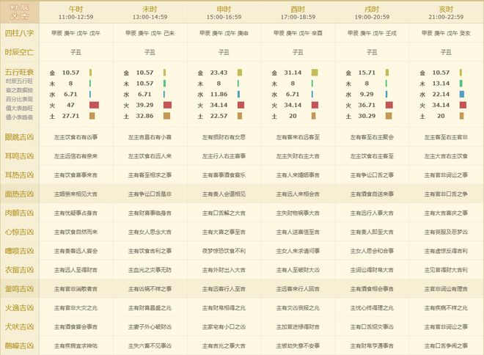
Task: Click the cell 主有外财出入大吉
Action: point(224,270)
